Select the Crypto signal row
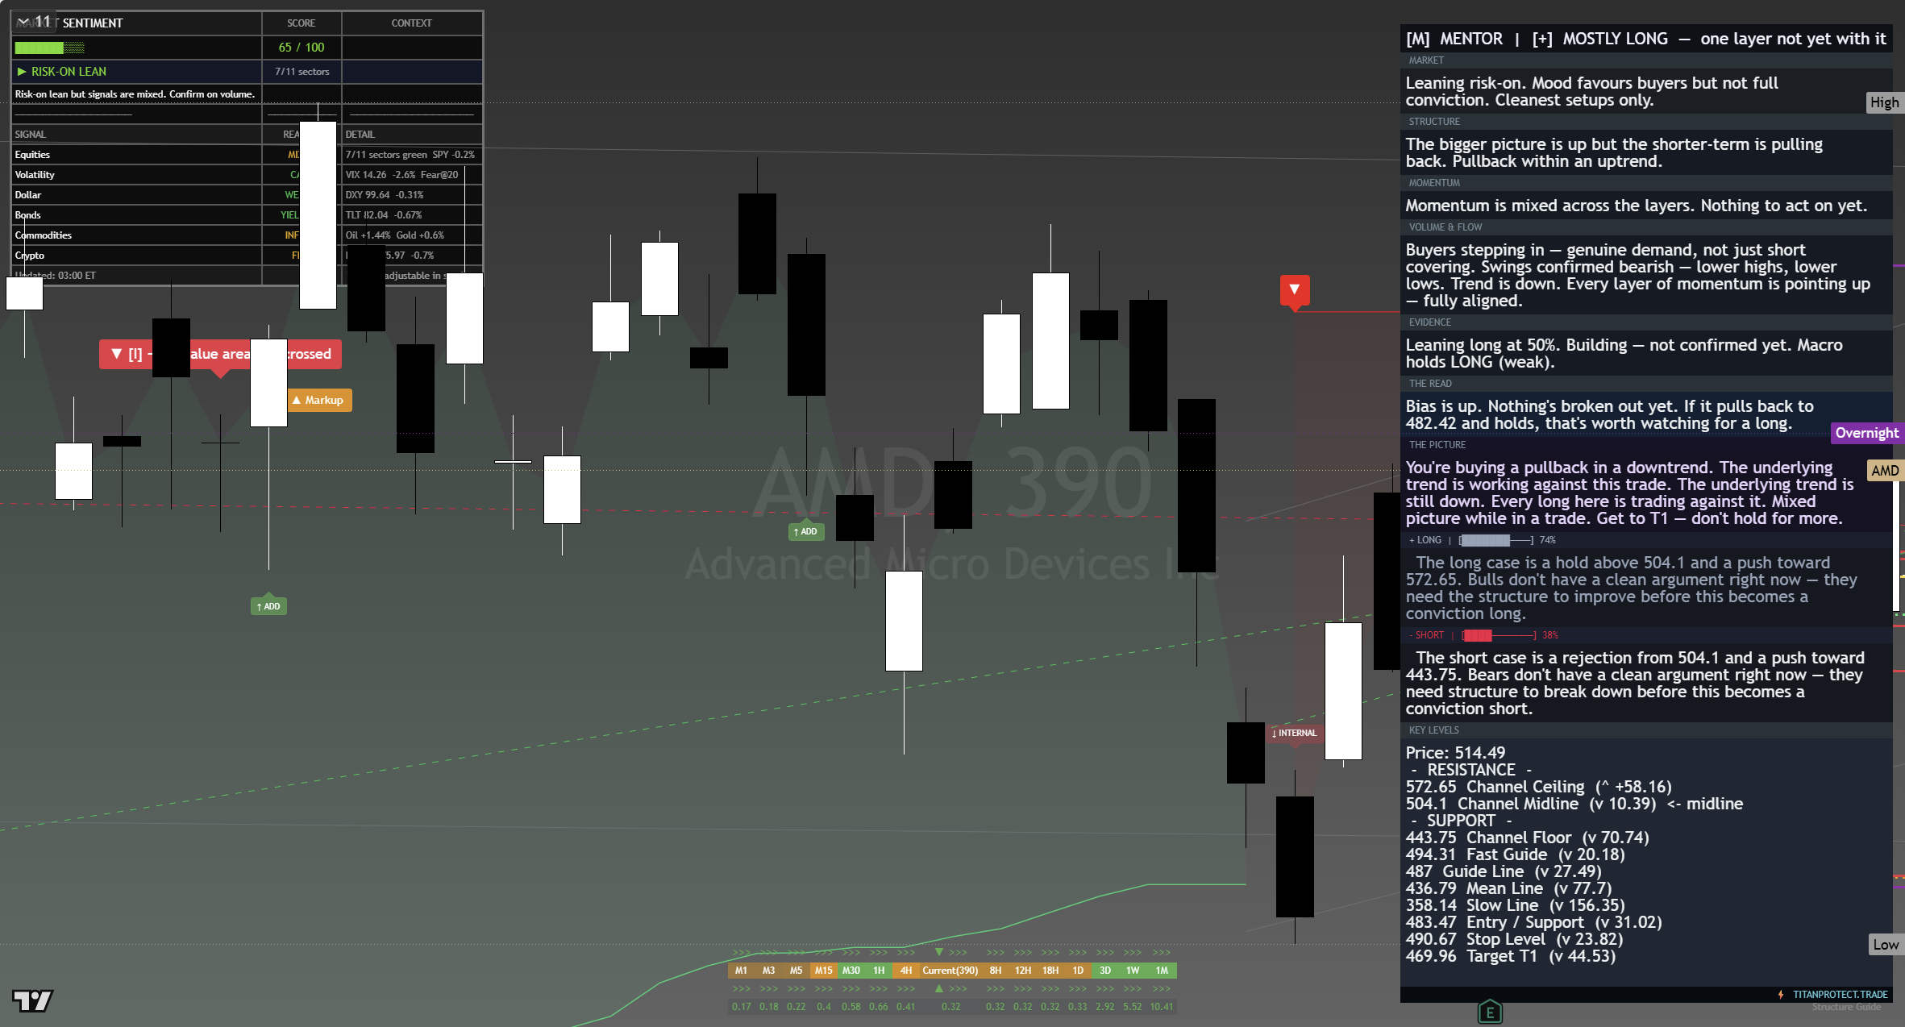Screen dimensions: 1905x1027 click(247, 256)
